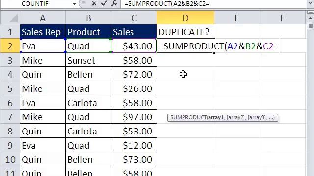Click cell B2 containing Quad
The image size is (314, 176).
[x=88, y=46]
